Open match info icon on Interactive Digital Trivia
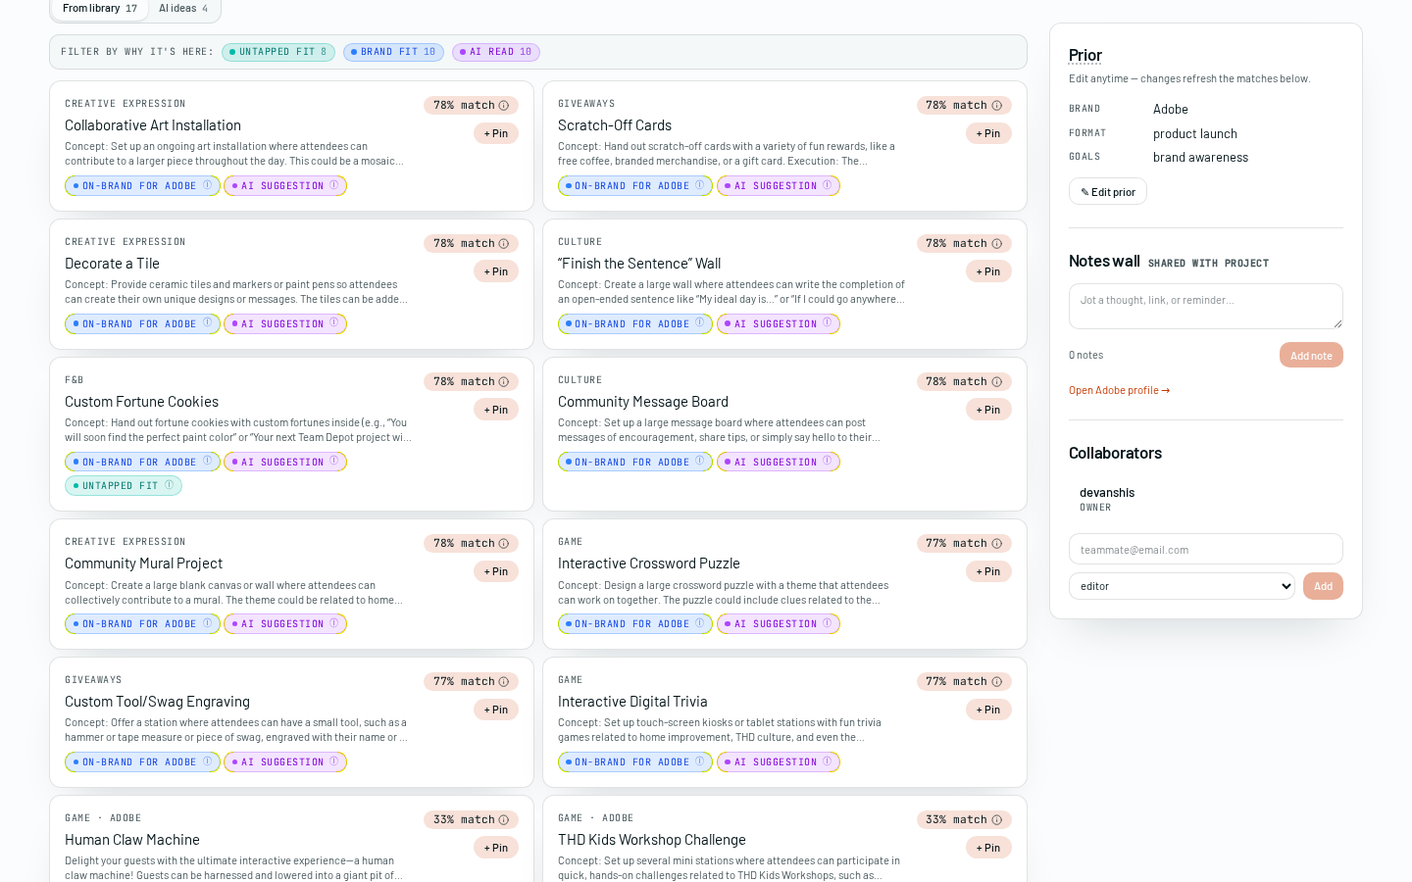Viewport: 1412px width, 882px height. [x=996, y=682]
